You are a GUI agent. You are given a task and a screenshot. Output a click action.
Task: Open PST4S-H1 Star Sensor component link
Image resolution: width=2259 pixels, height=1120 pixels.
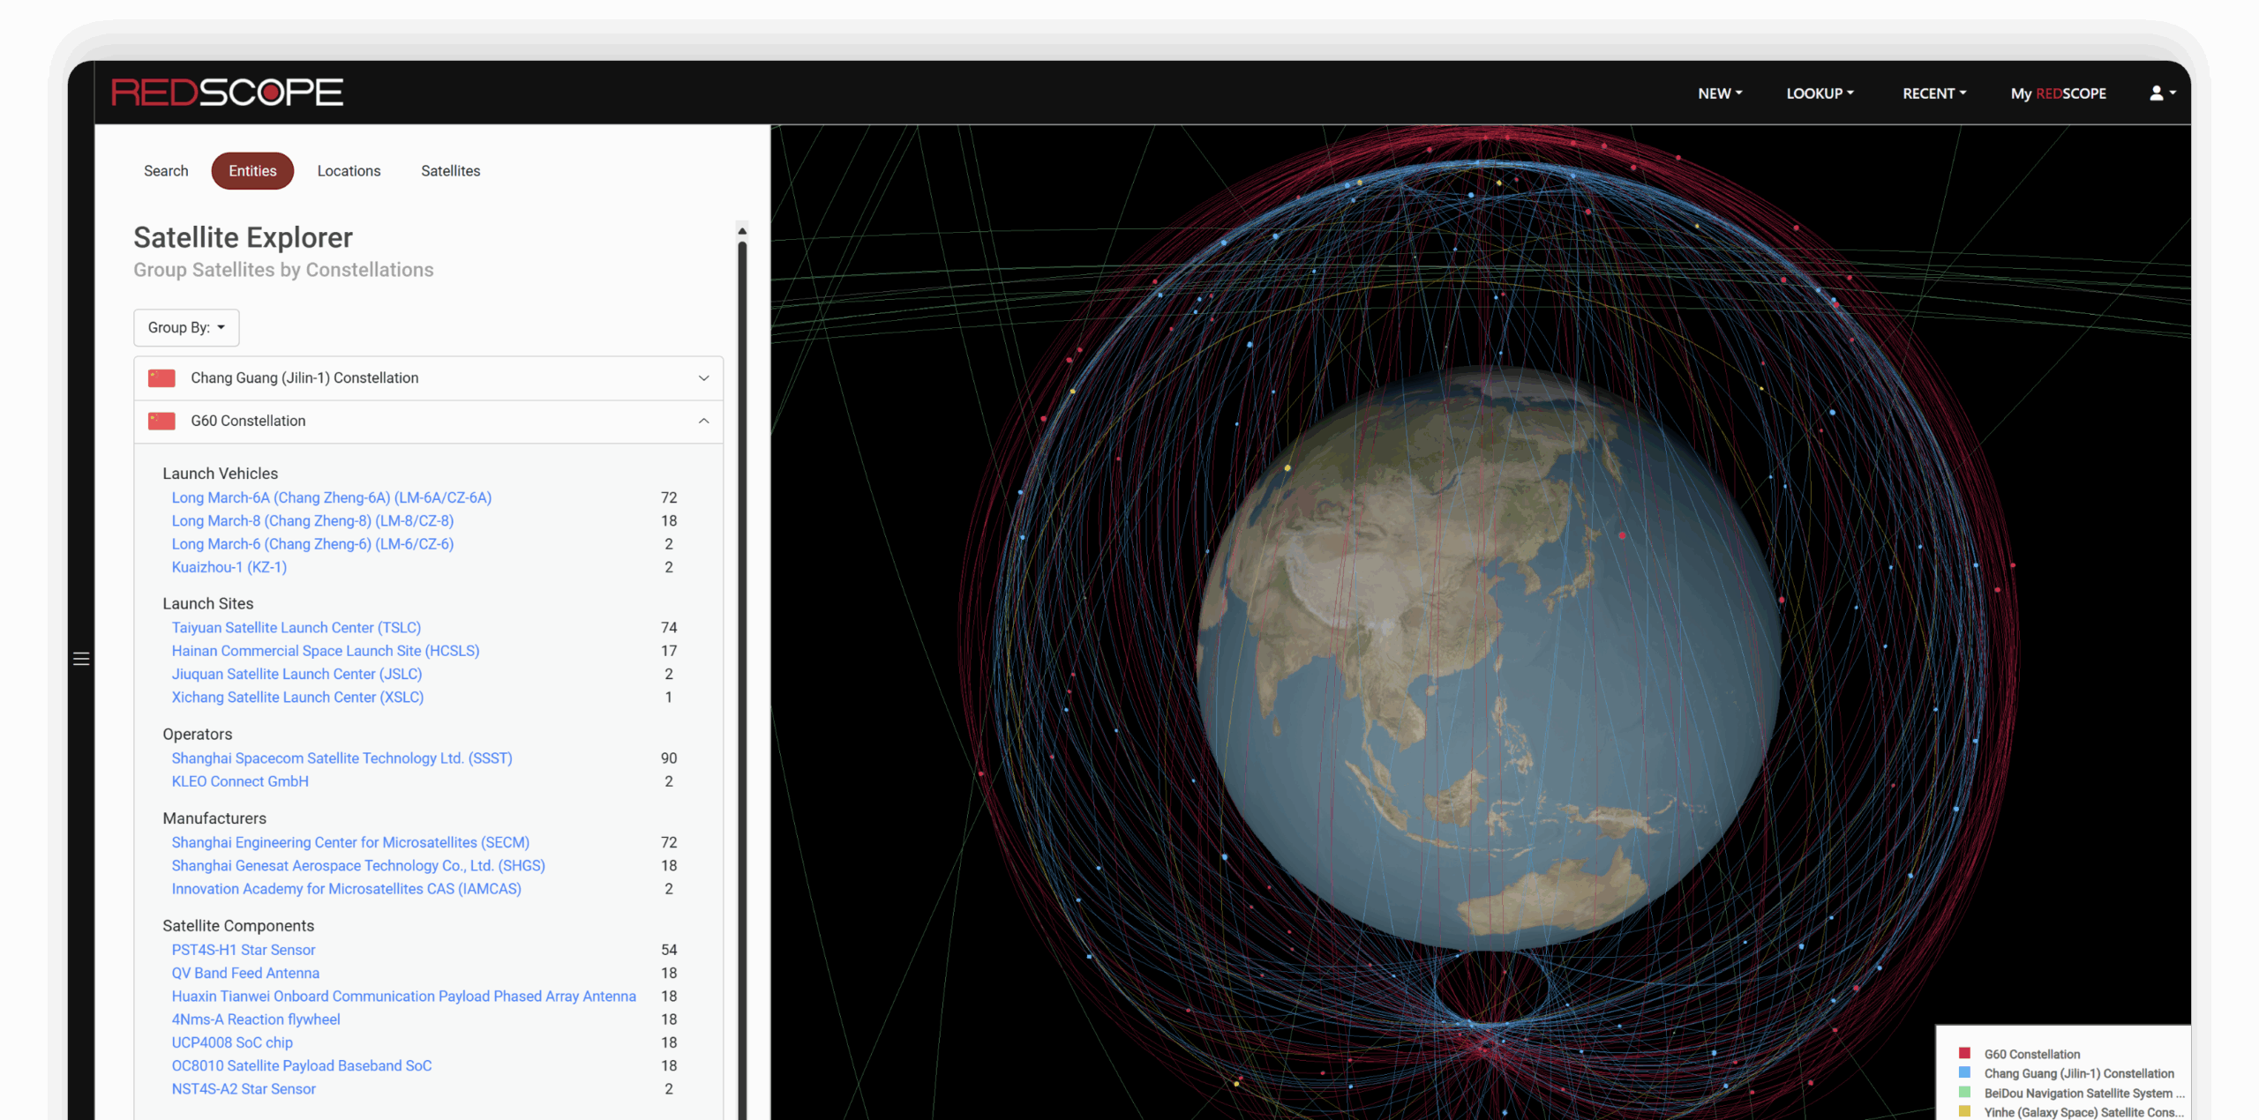pyautogui.click(x=244, y=950)
